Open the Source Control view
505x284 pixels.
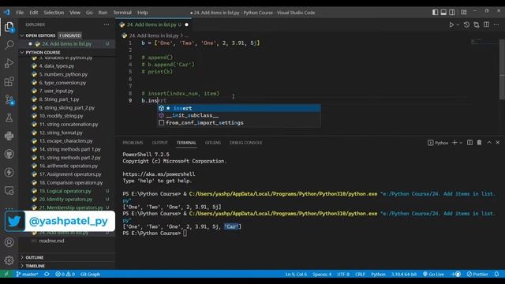9,99
